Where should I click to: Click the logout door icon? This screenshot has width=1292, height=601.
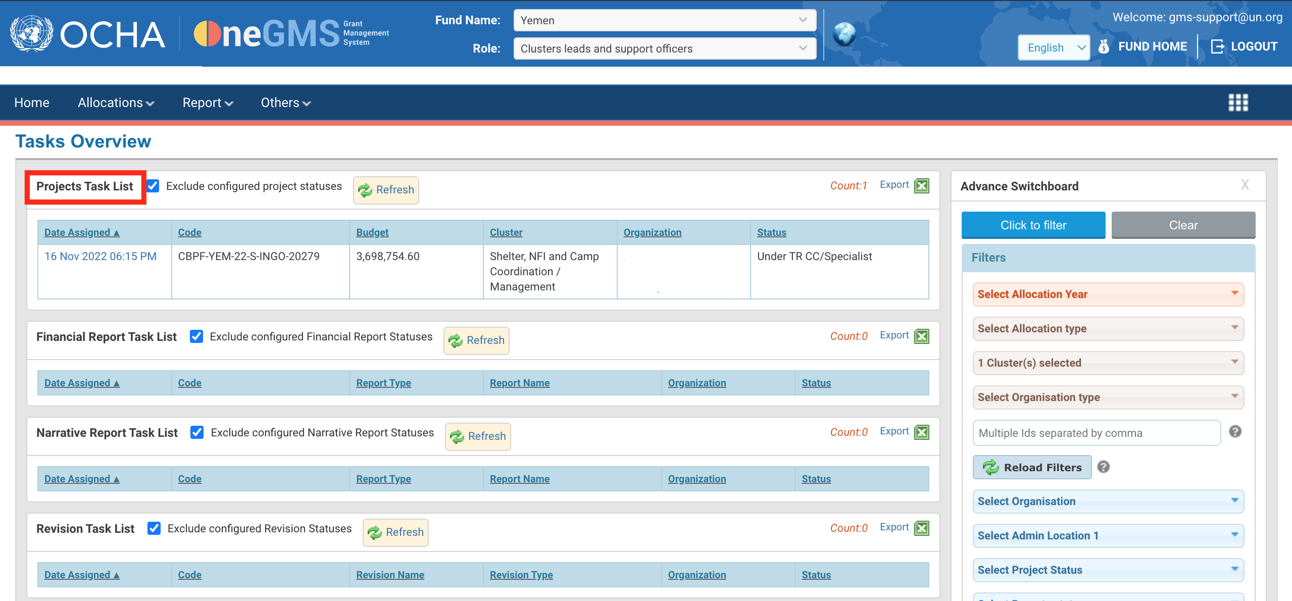(1217, 46)
